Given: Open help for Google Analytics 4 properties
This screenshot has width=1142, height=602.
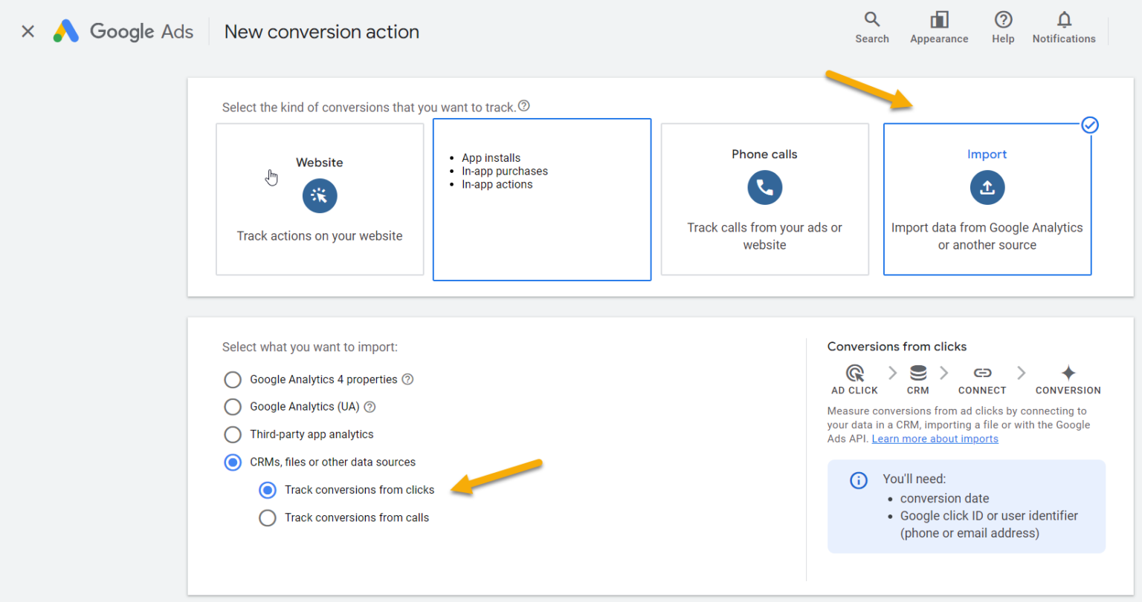Looking at the screenshot, I should pyautogui.click(x=407, y=379).
